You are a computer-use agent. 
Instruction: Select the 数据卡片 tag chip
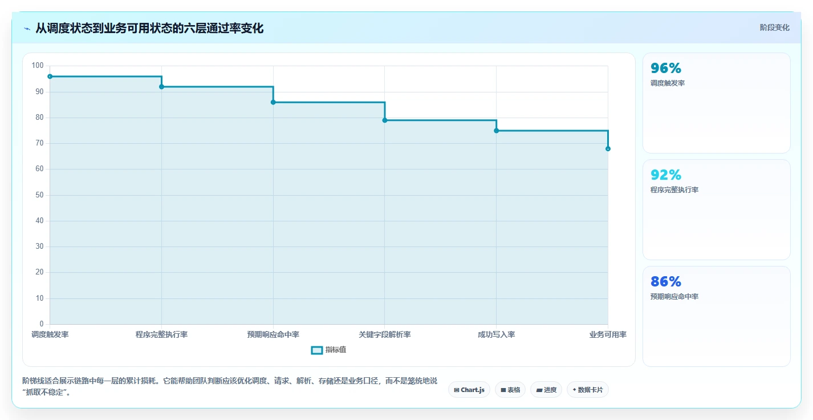pyautogui.click(x=588, y=390)
